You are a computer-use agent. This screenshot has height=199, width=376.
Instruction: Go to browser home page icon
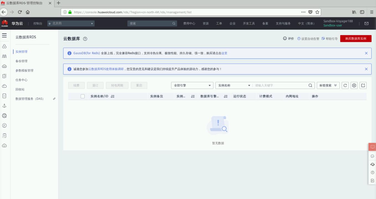point(28,12)
